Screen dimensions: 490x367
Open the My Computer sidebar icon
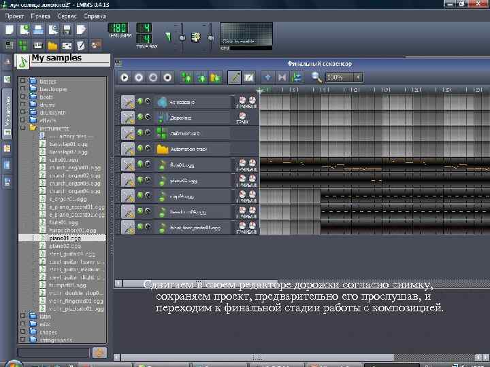click(7, 182)
